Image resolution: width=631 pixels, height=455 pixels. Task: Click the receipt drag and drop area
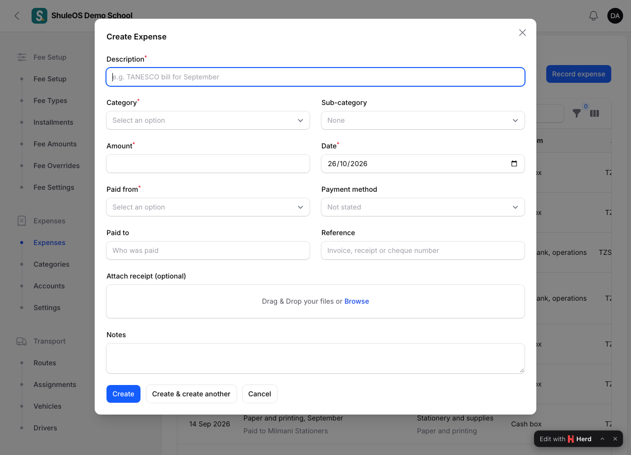point(315,301)
